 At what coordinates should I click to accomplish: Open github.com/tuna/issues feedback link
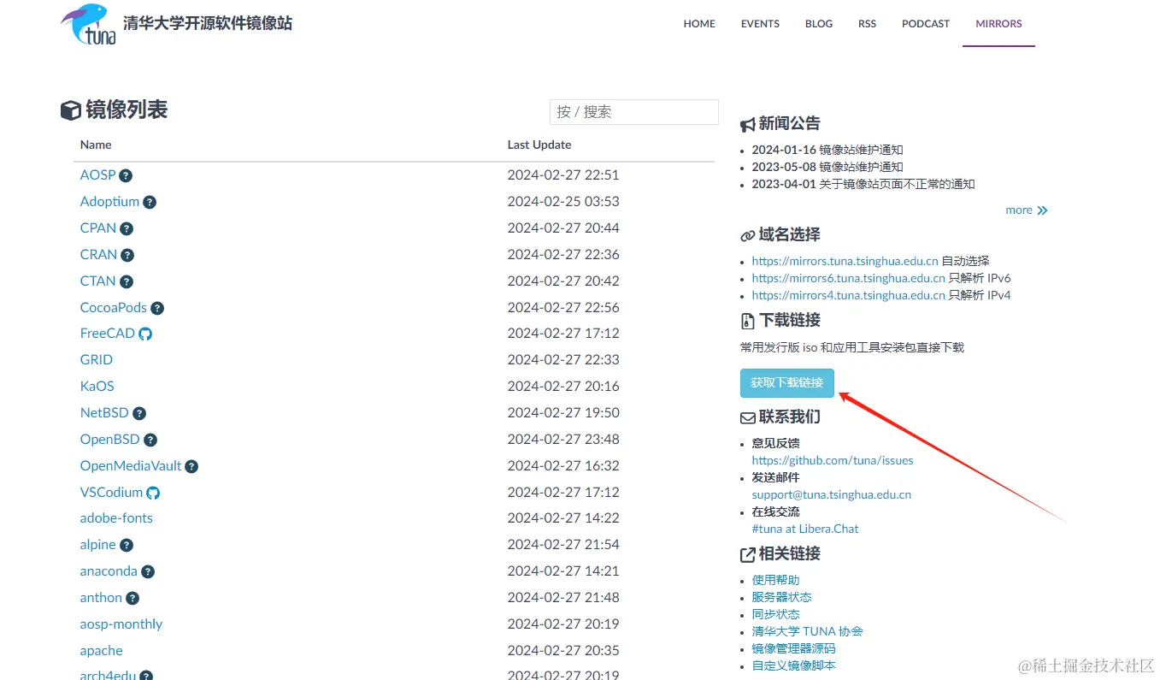(833, 460)
